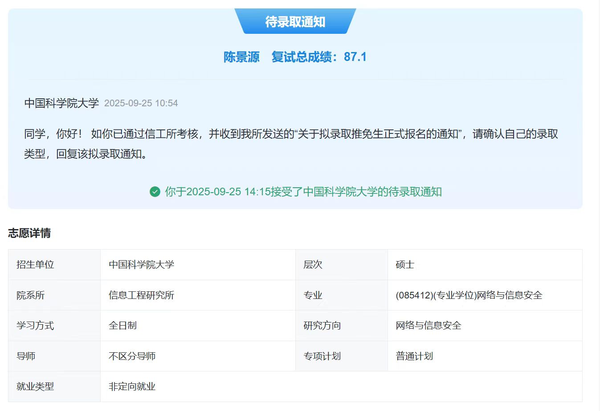Click the 学习方式 value 全日制
This screenshot has height=411, width=600.
pos(122,326)
